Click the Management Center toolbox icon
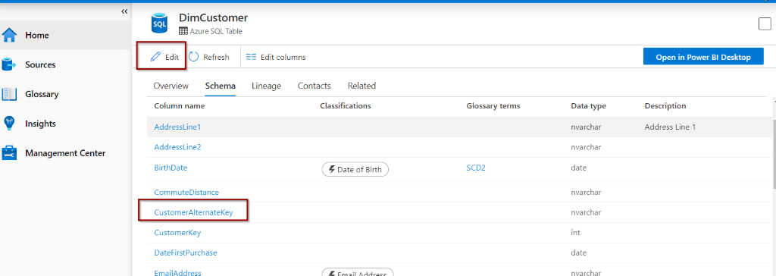Viewport: 776px width, 276px height. tap(10, 153)
